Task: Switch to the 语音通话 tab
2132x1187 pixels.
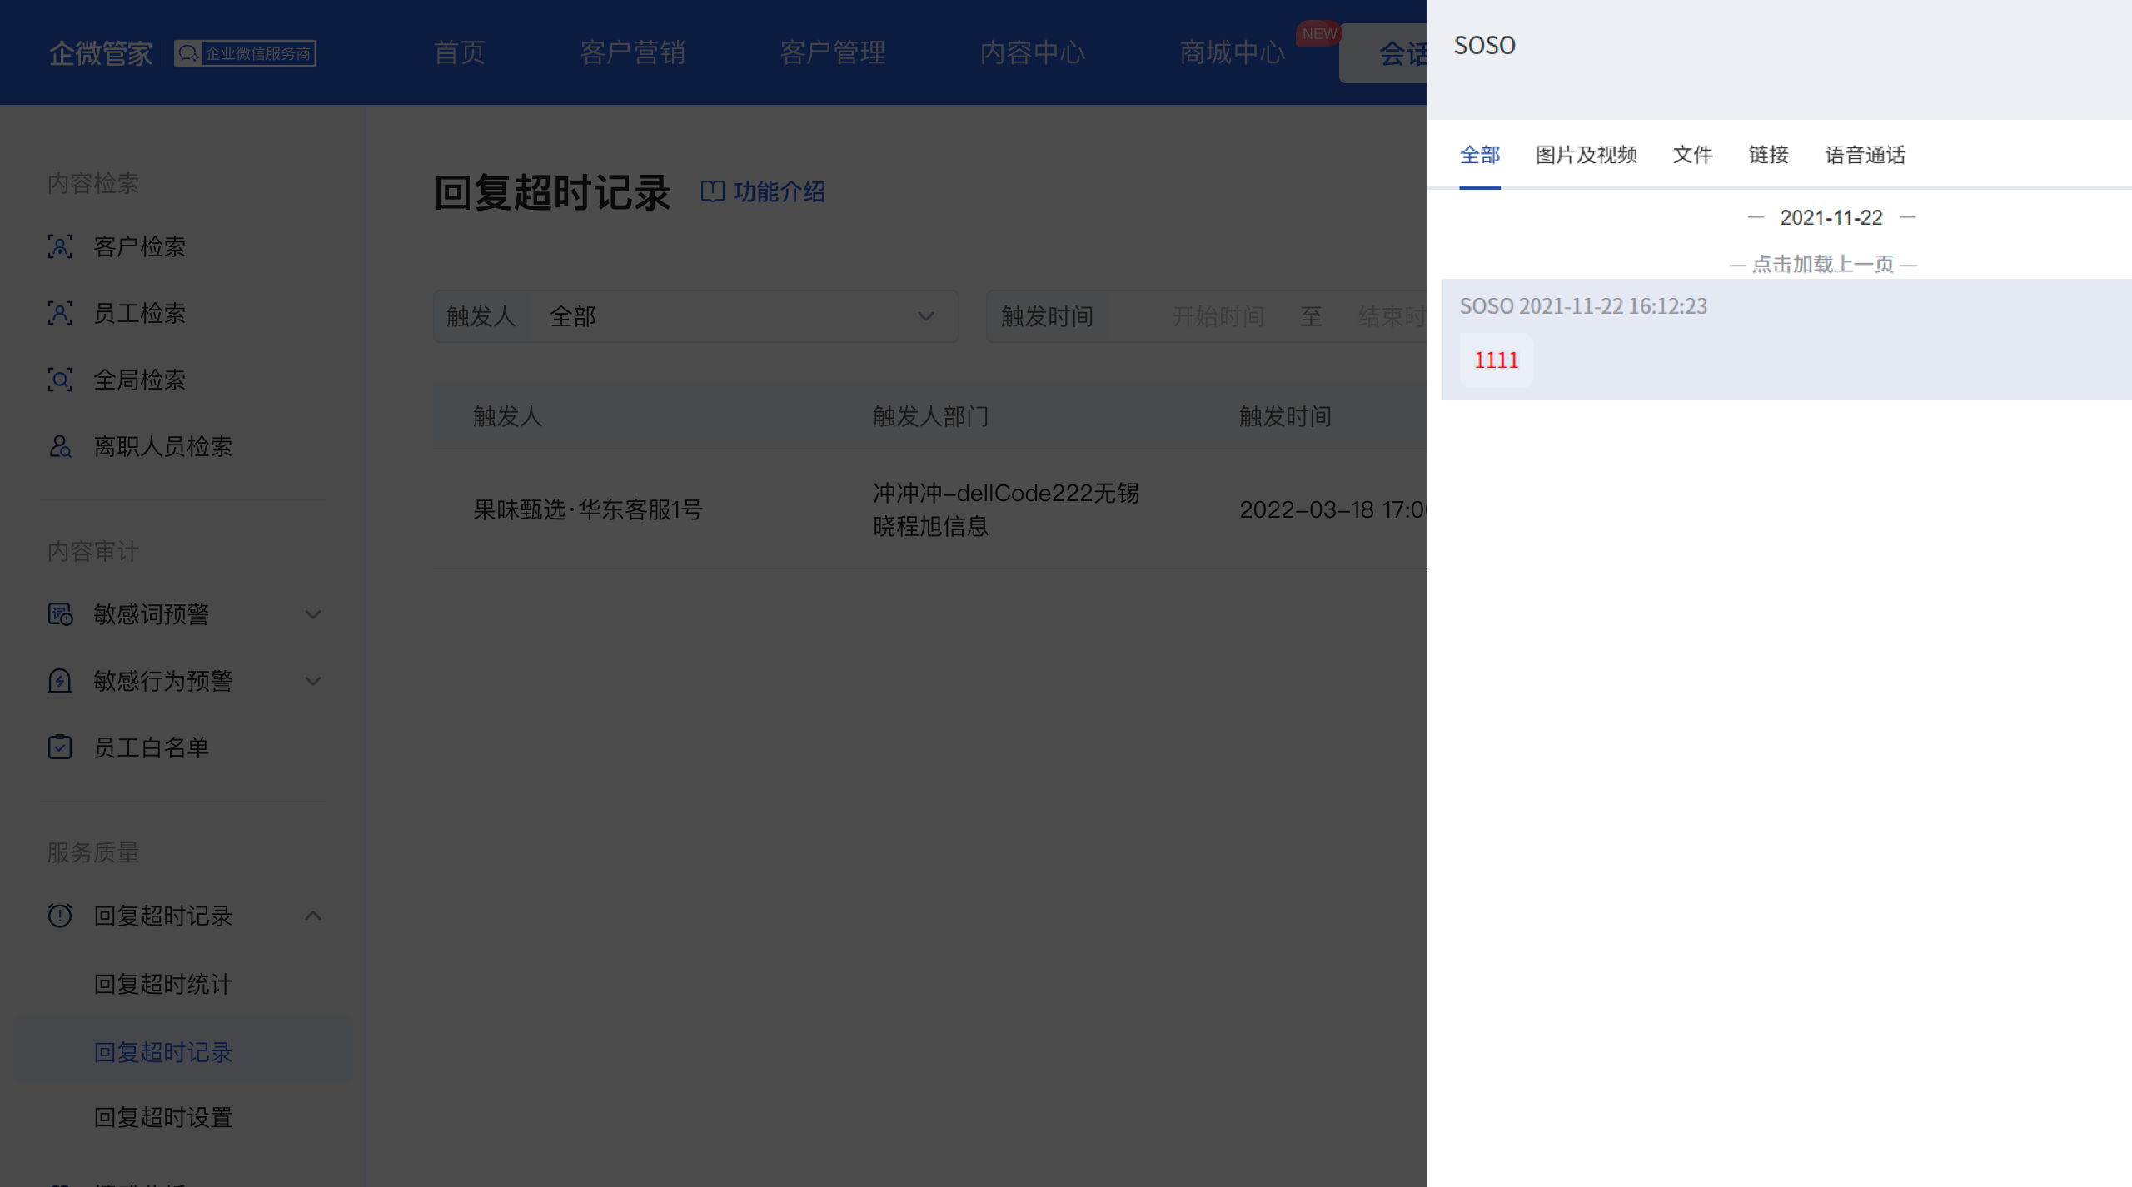Action: click(1865, 155)
